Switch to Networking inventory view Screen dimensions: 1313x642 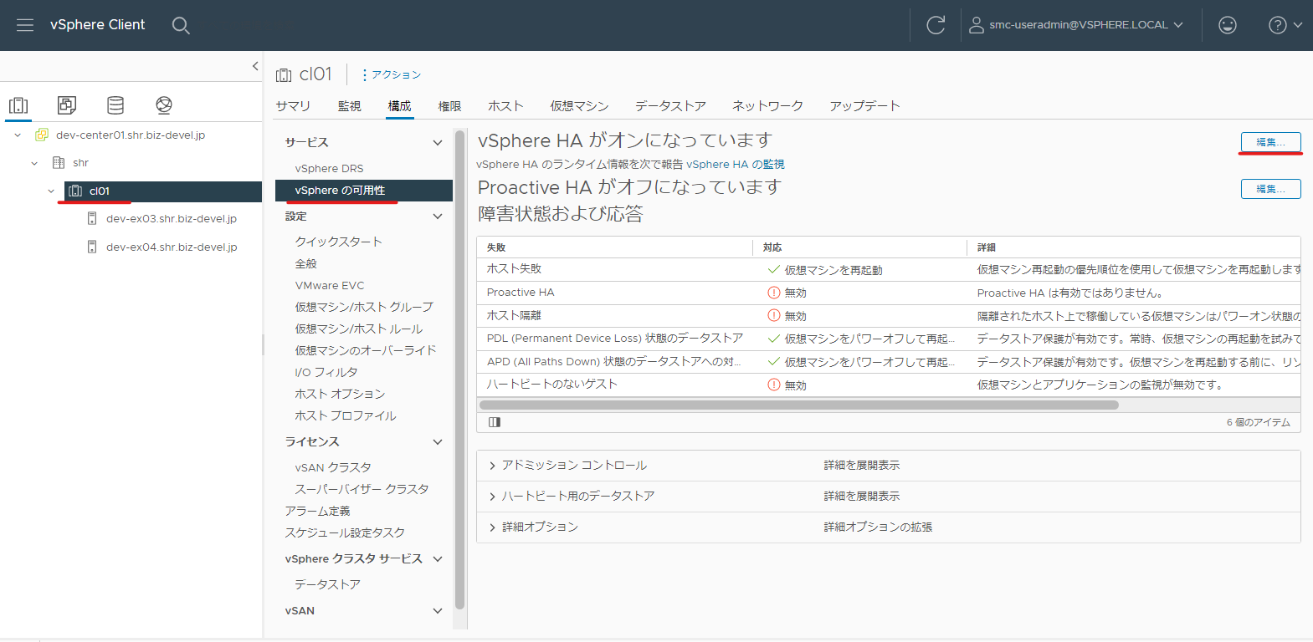(x=164, y=105)
